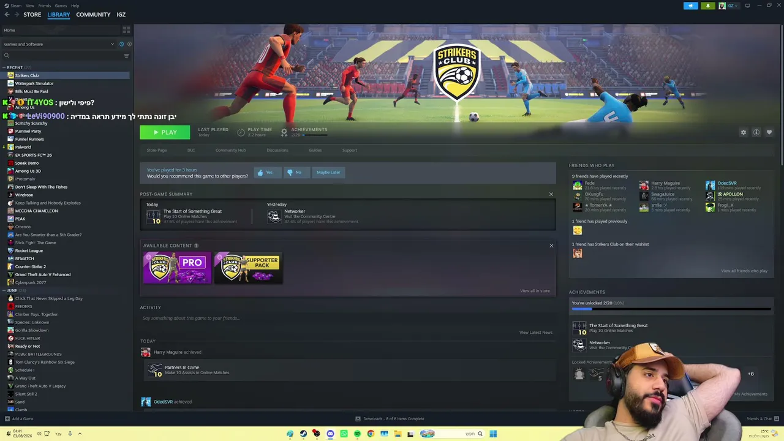The image size is (784, 441).
Task: Open OdedSVR in friends who play
Action: 733,185
